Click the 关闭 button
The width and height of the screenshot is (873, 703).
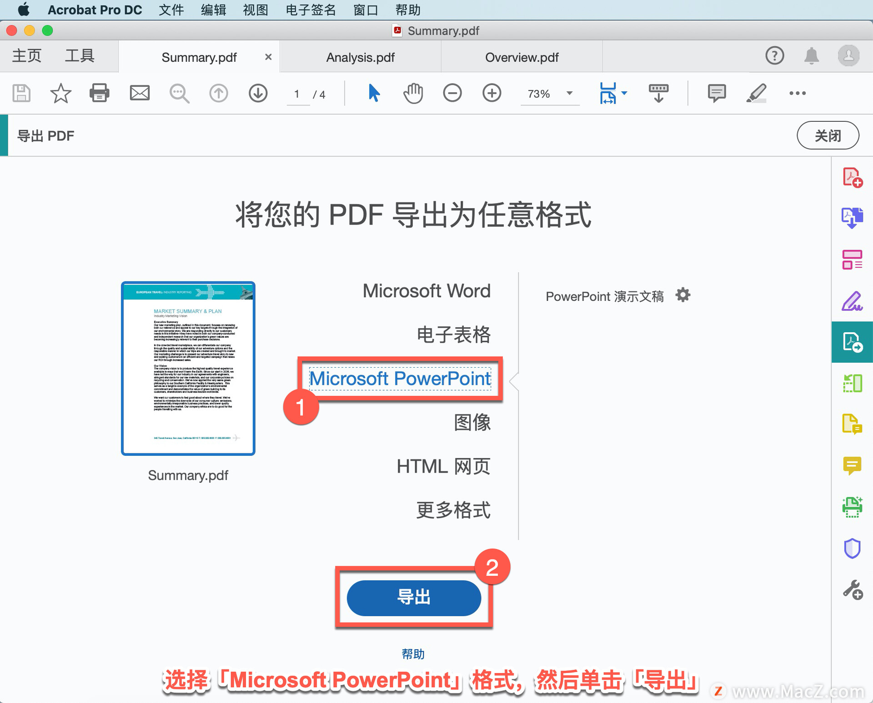click(x=828, y=135)
